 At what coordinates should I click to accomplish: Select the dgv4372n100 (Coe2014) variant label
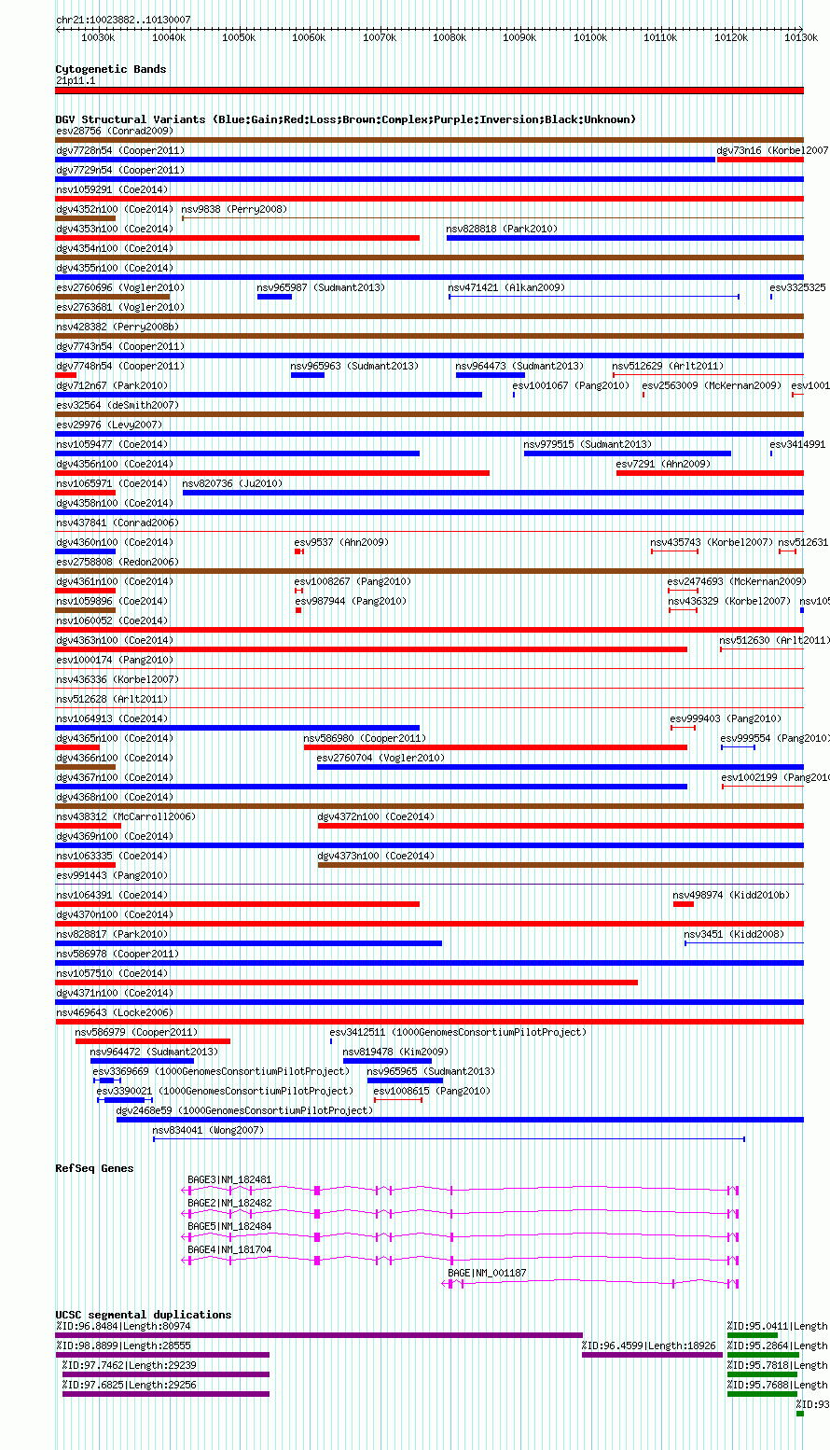[377, 817]
